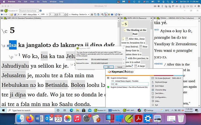The image size is (201, 125).
Task: Open Task View in Windows taskbar
Action: click(x=65, y=110)
